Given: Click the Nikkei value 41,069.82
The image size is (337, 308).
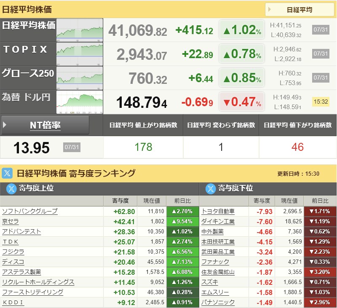Looking at the screenshot, I should [x=138, y=30].
